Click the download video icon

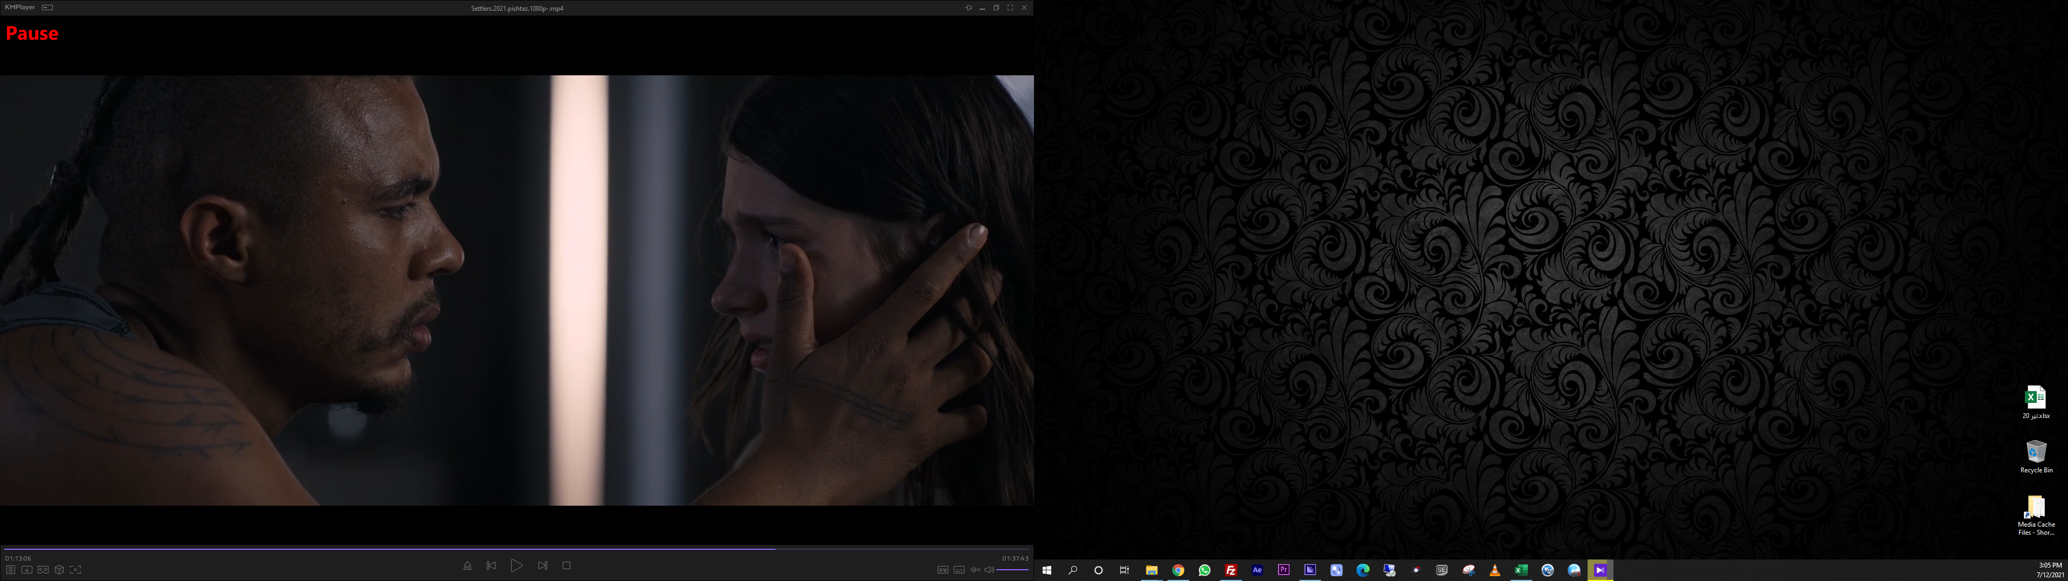26,570
